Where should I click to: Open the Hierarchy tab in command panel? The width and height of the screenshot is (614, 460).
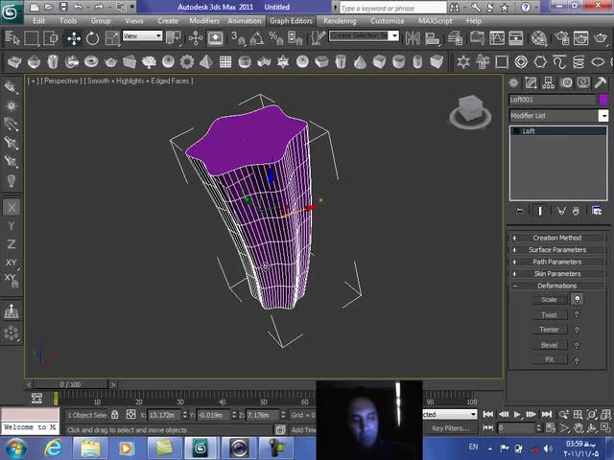[550, 83]
